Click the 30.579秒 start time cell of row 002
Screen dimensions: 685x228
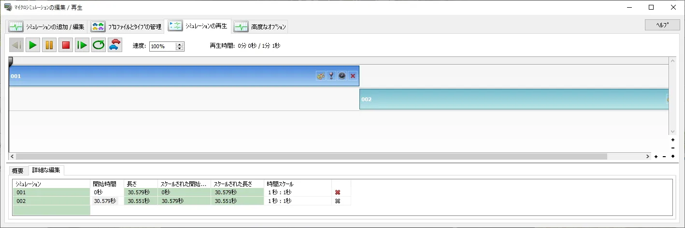(x=107, y=201)
